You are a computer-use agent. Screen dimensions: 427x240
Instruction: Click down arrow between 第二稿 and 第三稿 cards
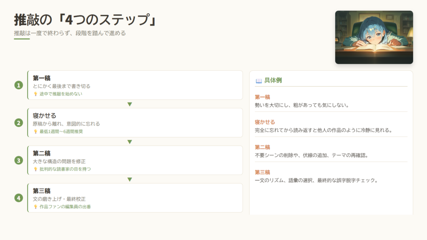click(130, 179)
